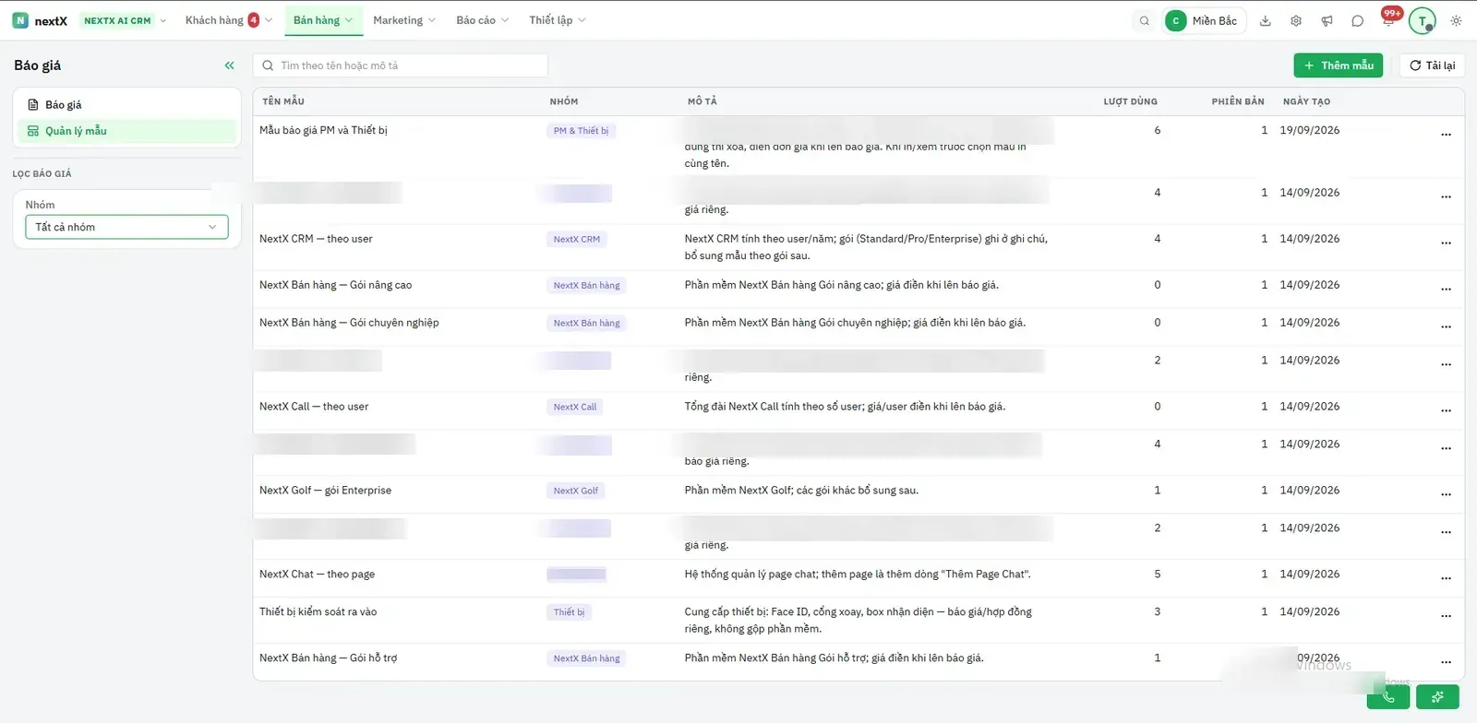Screen dimensions: 1477x723
Task: Open the settings gear icon
Action: 1296,21
